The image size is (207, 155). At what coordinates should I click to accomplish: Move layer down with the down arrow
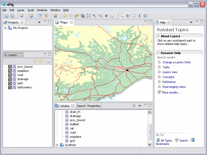[41, 61]
